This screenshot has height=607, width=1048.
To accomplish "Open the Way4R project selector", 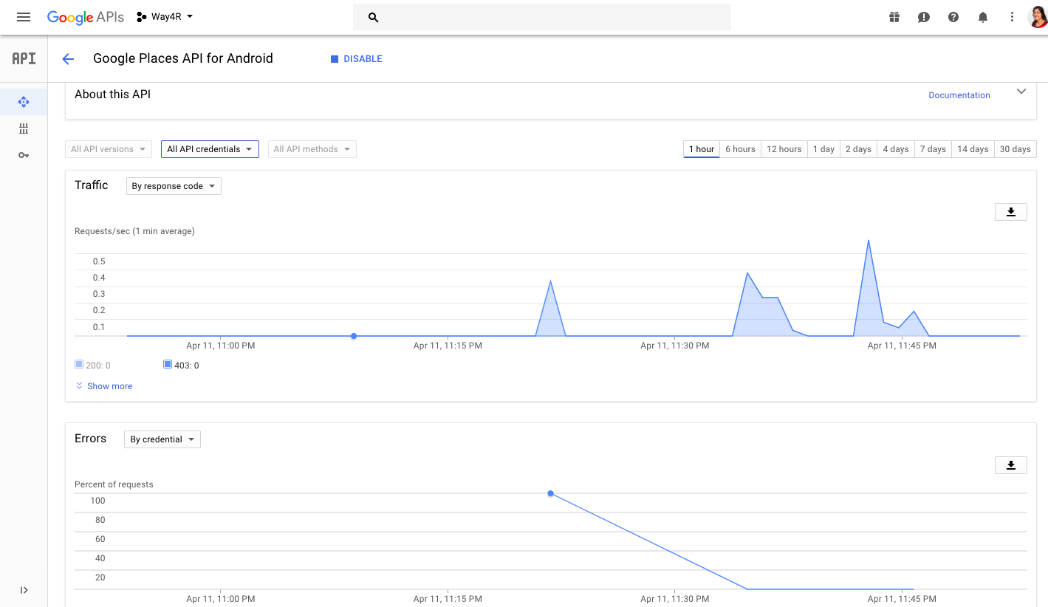I will coord(165,17).
